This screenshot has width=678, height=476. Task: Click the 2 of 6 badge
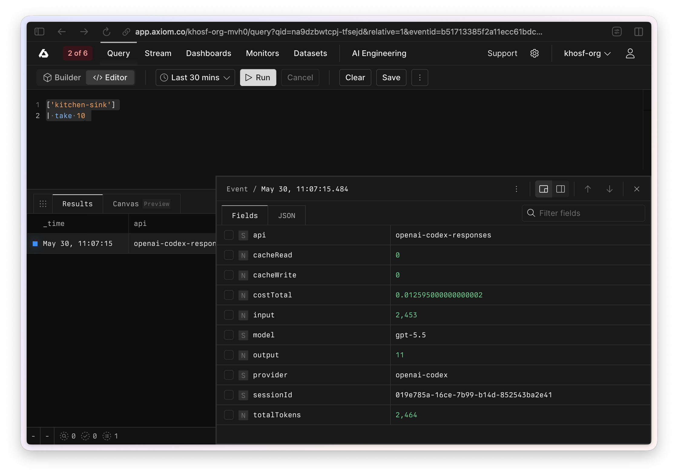pyautogui.click(x=78, y=53)
